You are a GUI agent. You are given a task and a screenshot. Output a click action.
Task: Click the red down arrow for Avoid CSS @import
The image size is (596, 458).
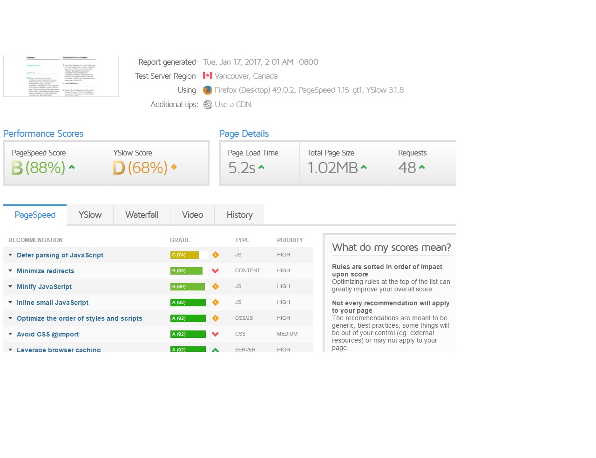pos(215,334)
